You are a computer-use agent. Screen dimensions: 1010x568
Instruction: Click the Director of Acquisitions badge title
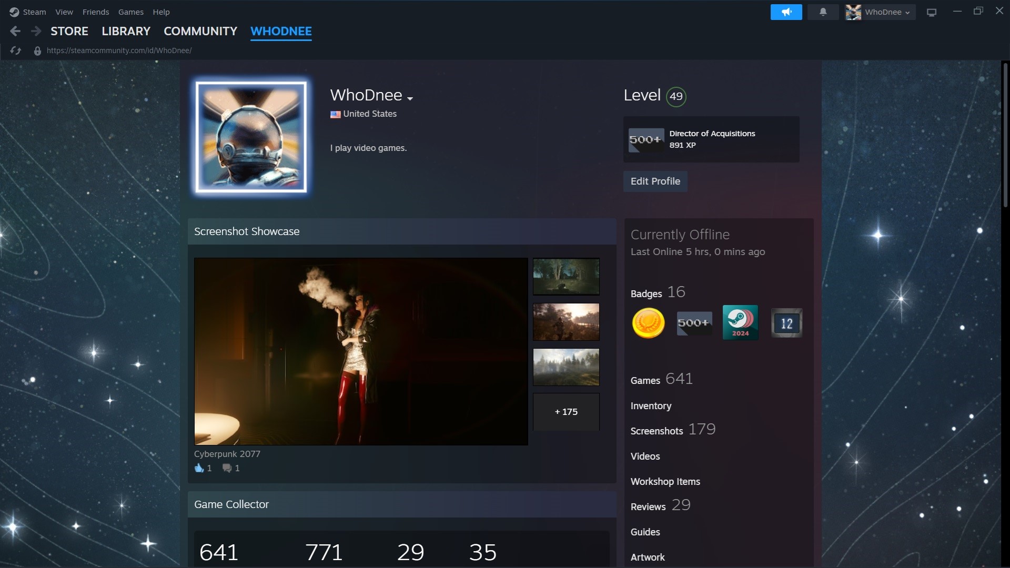click(x=712, y=134)
